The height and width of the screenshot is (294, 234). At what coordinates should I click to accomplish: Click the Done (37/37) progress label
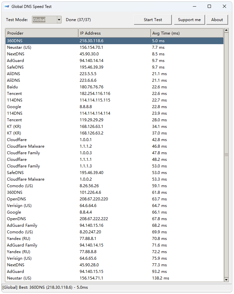(x=78, y=20)
